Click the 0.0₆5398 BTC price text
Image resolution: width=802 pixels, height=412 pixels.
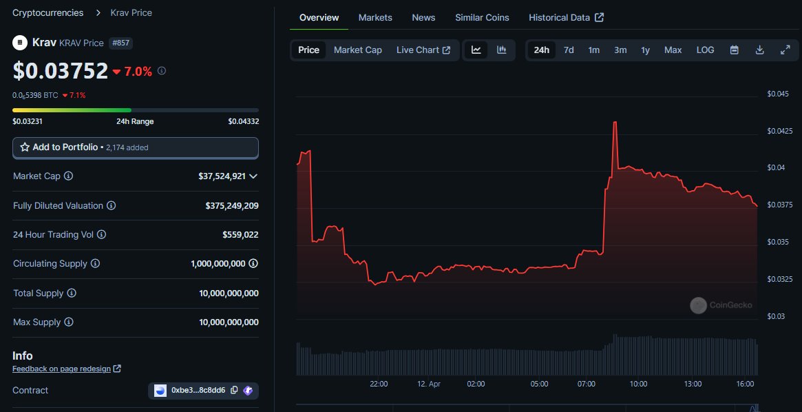[x=35, y=95]
